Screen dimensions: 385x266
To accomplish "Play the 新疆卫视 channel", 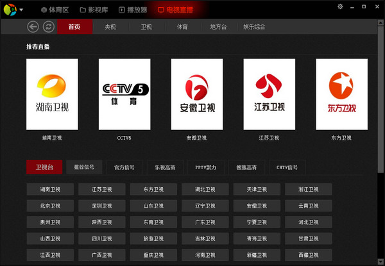I will [257, 255].
